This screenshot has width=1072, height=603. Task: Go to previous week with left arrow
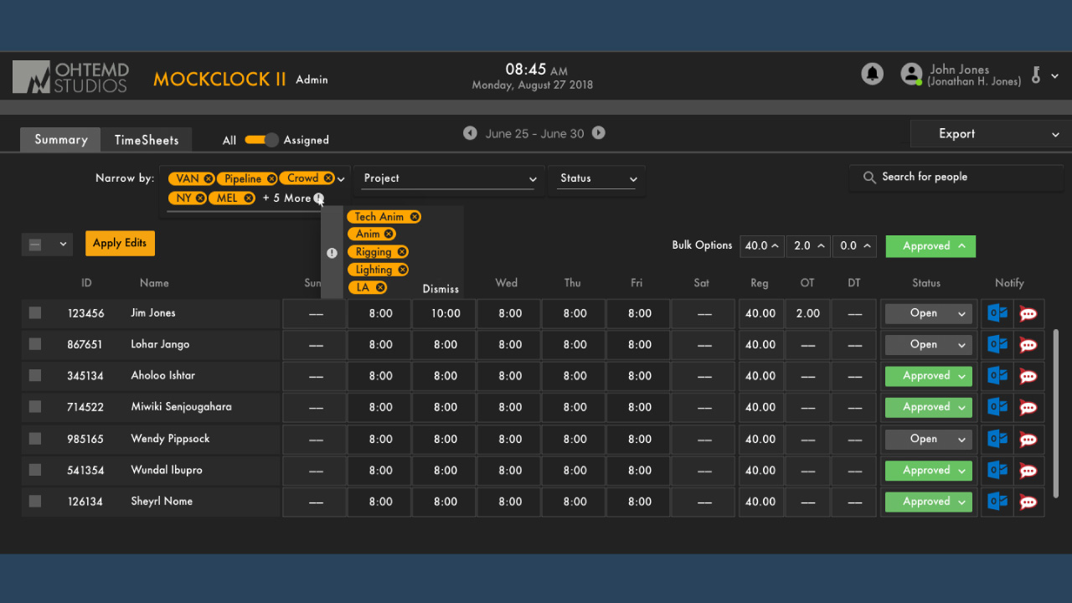click(470, 133)
